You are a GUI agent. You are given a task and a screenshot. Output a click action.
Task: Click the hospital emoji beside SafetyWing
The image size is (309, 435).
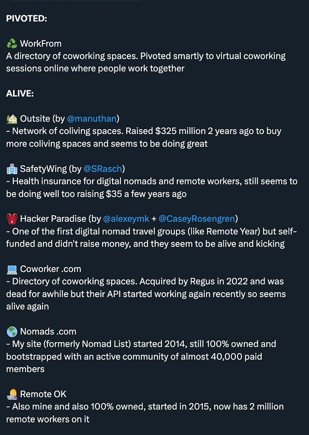click(x=12, y=168)
